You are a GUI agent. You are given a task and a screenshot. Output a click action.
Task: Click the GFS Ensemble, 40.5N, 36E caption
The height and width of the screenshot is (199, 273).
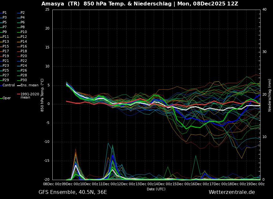pyautogui.click(x=73, y=192)
